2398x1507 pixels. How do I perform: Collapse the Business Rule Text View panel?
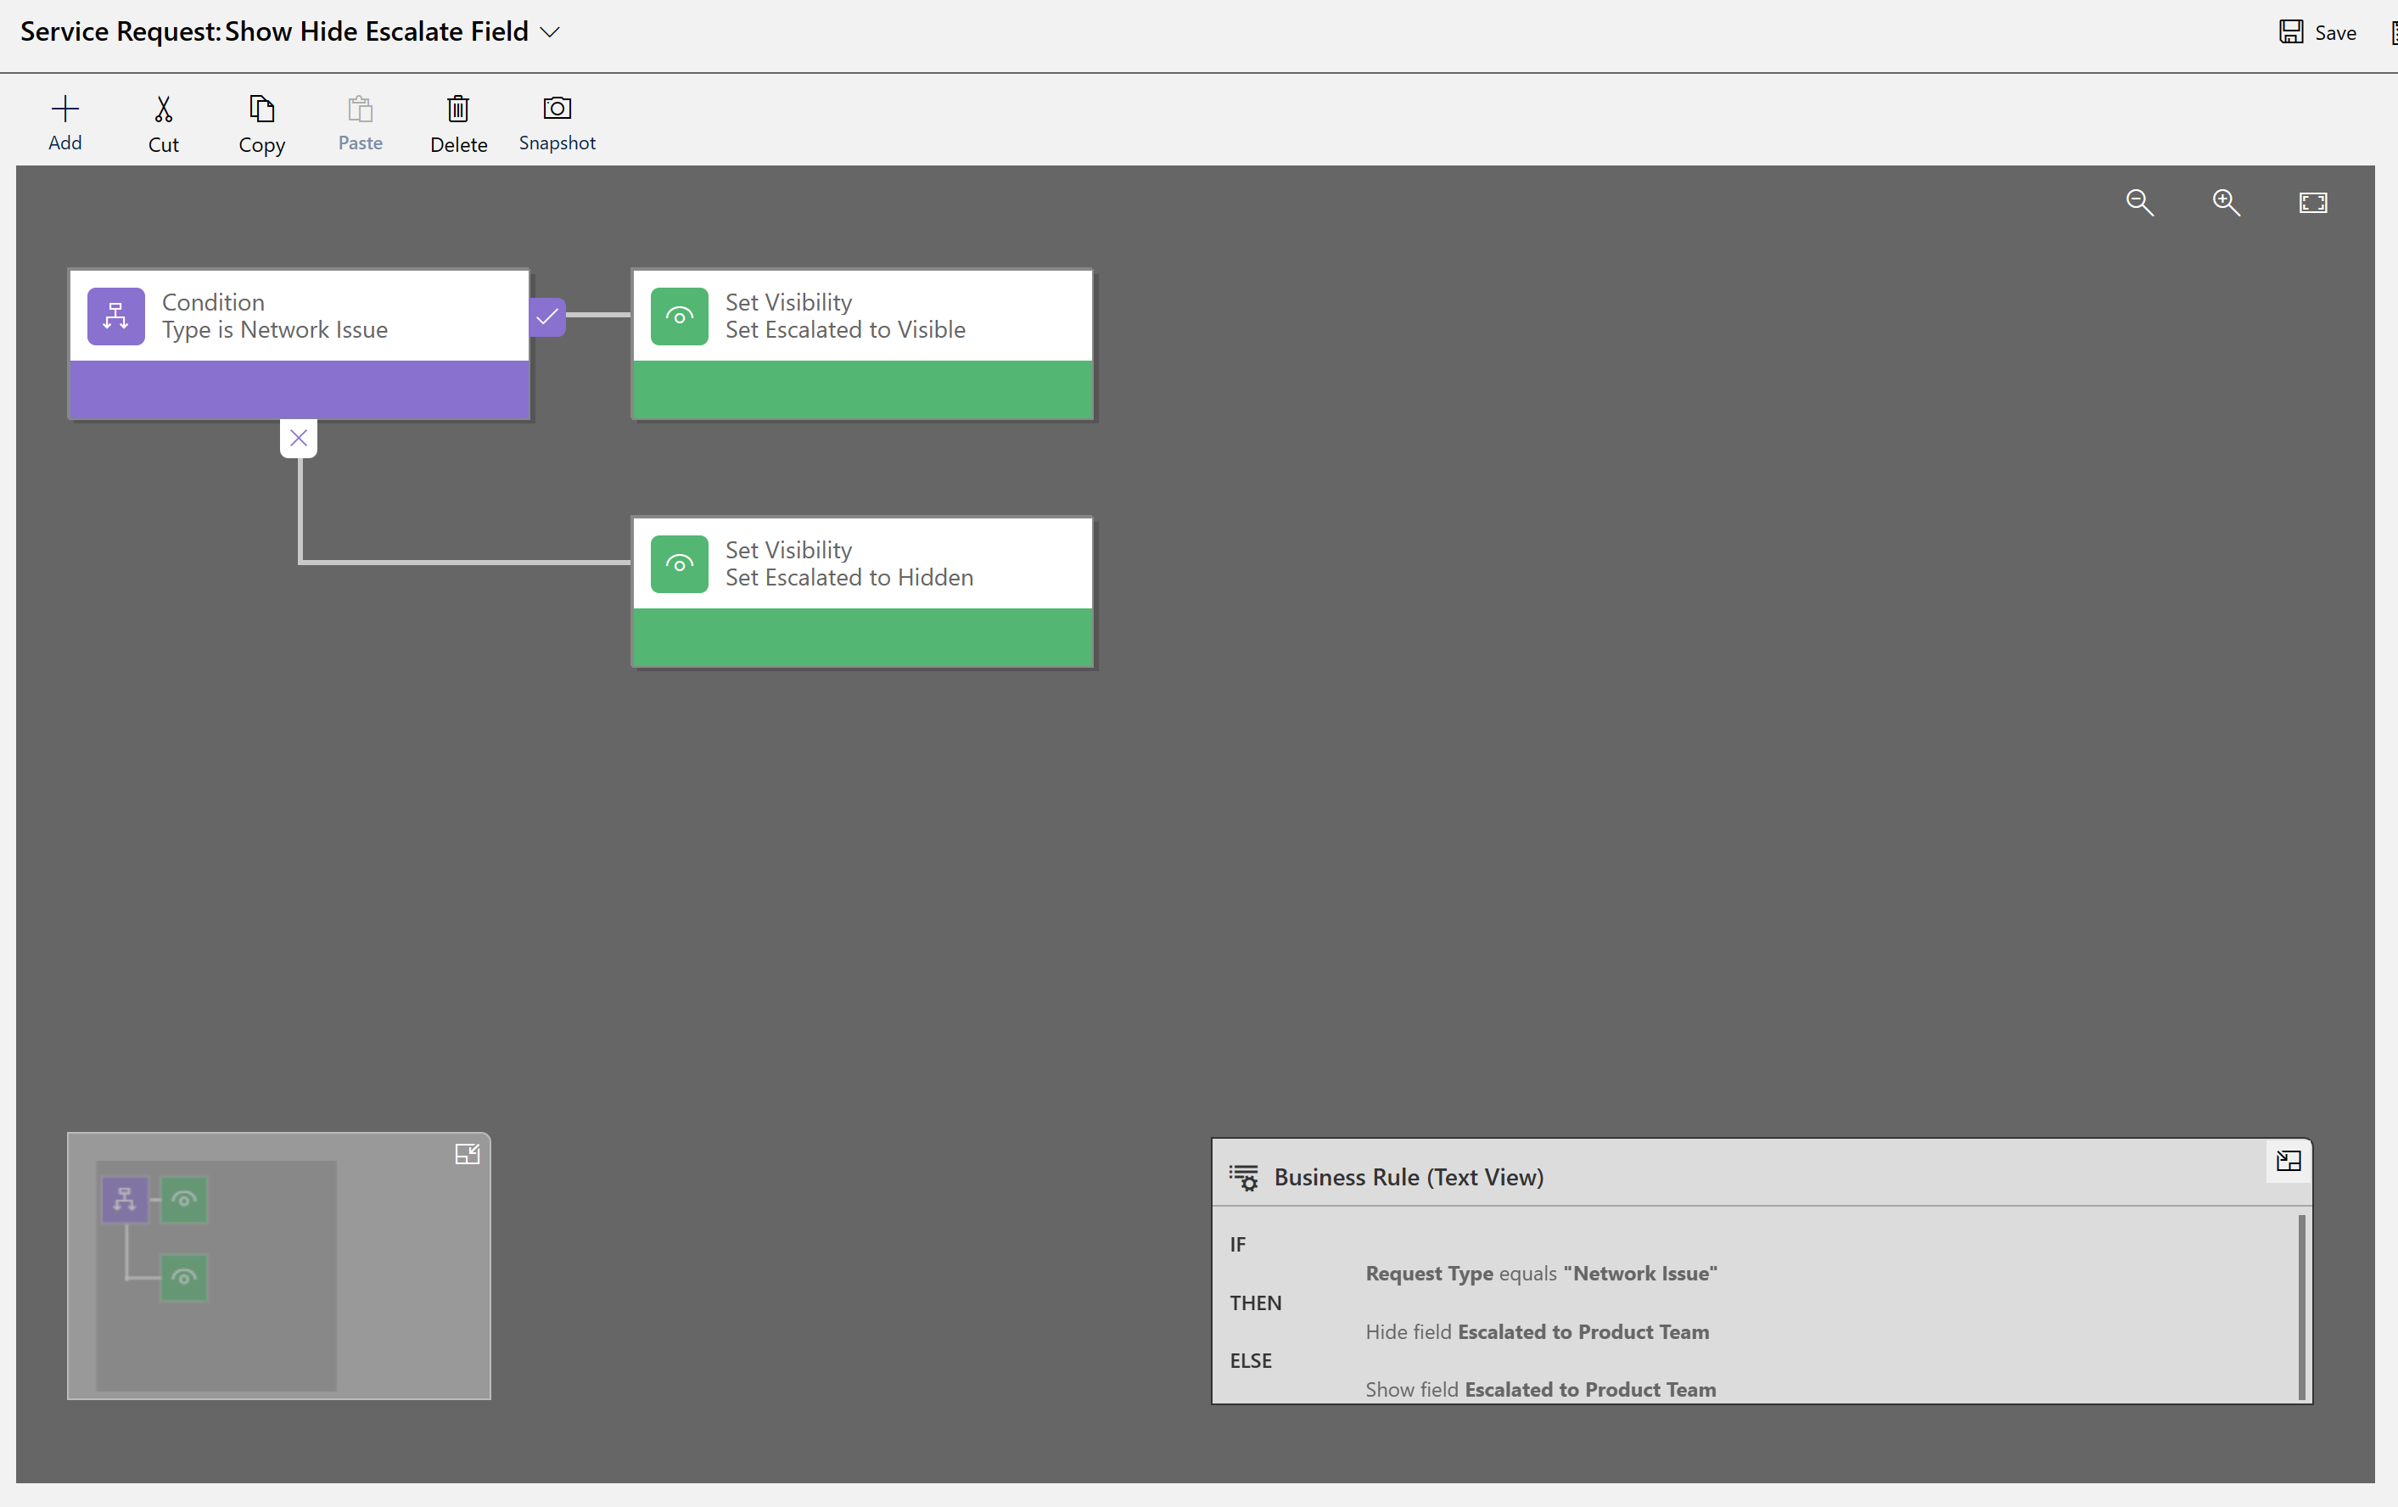coord(2288,1161)
